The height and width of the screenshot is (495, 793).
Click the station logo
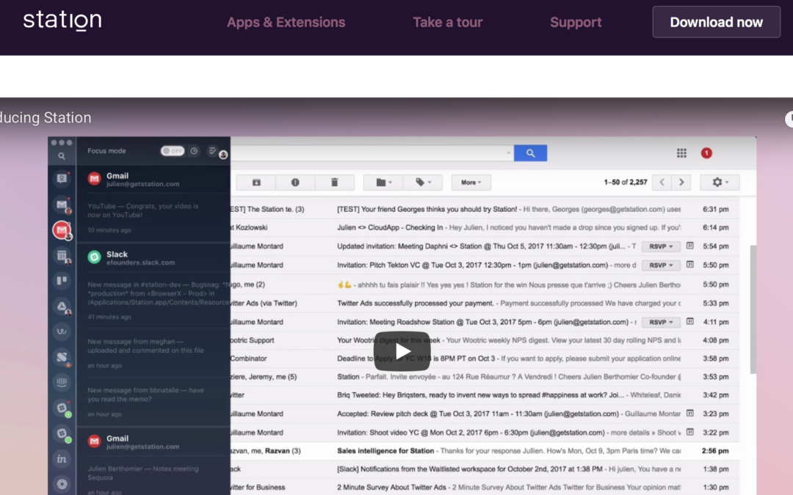click(x=62, y=21)
